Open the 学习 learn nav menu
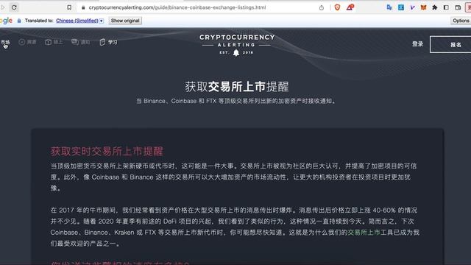 pyautogui.click(x=108, y=42)
